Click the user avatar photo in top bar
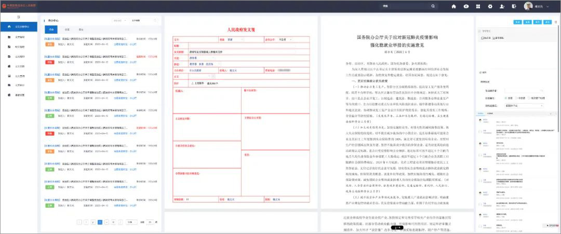The width and height of the screenshot is (561, 234). click(528, 6)
